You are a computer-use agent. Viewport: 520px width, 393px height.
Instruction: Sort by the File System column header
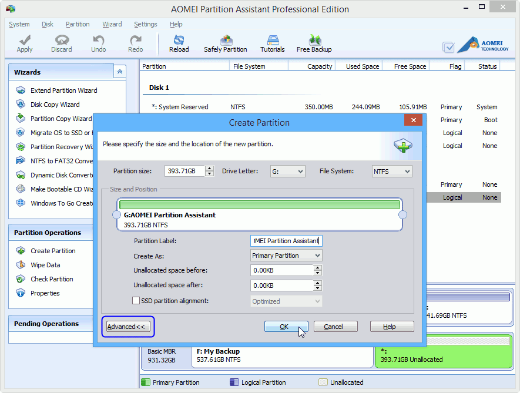point(259,66)
